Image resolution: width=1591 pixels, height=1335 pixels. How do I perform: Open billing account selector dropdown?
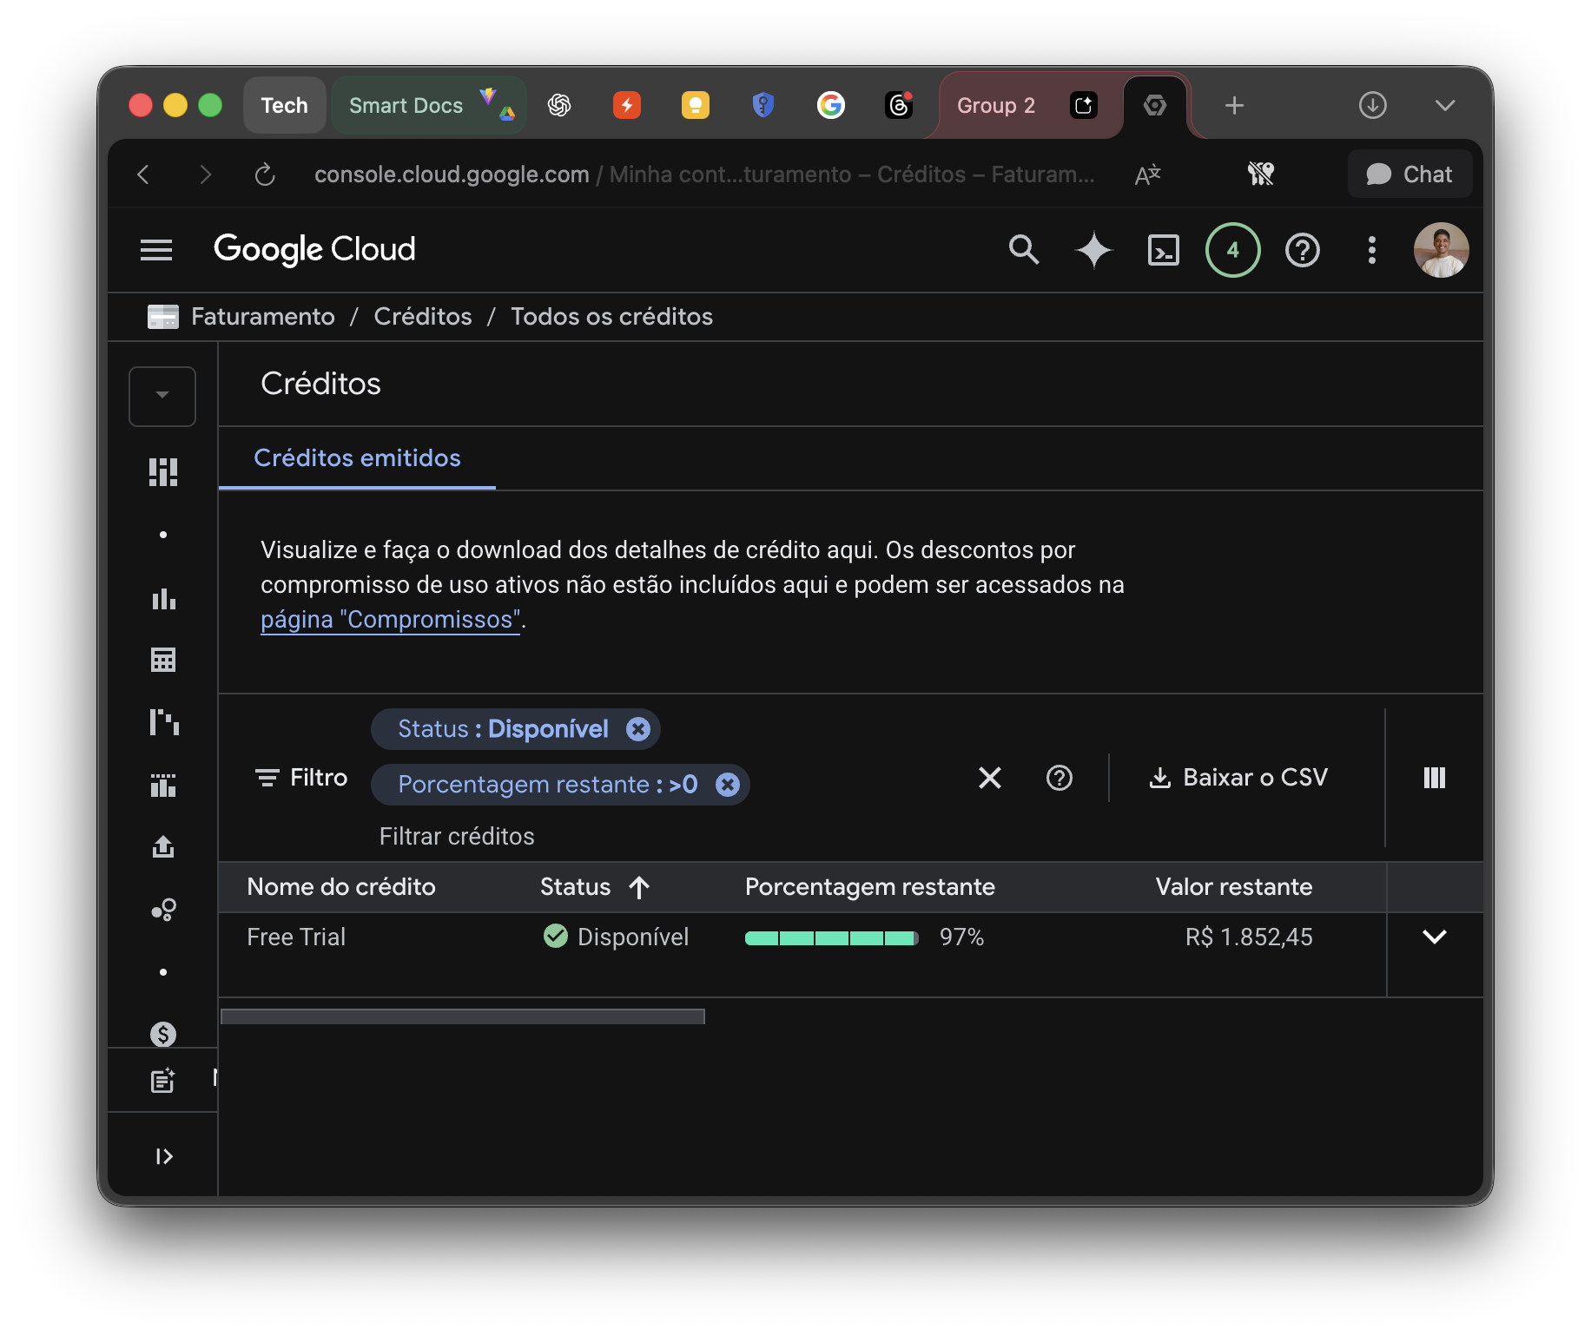[x=162, y=396]
